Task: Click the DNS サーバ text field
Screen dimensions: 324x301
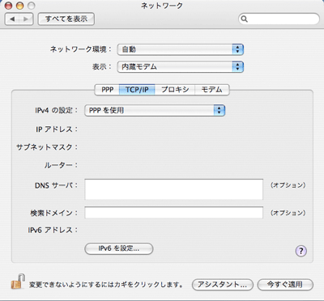Action: [x=173, y=189]
